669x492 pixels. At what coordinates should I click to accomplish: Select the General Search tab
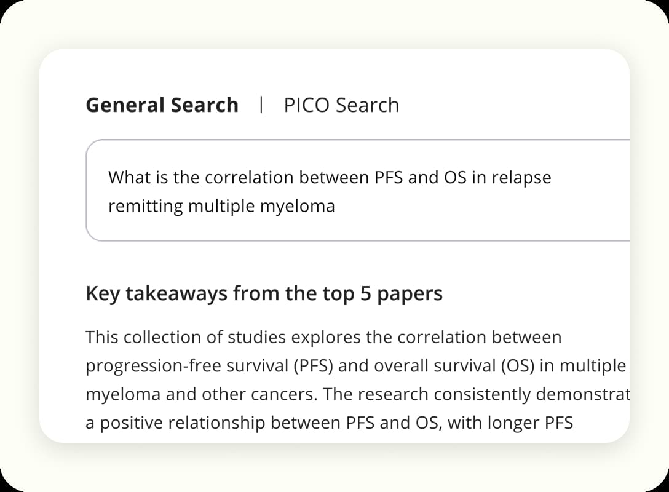tap(162, 105)
